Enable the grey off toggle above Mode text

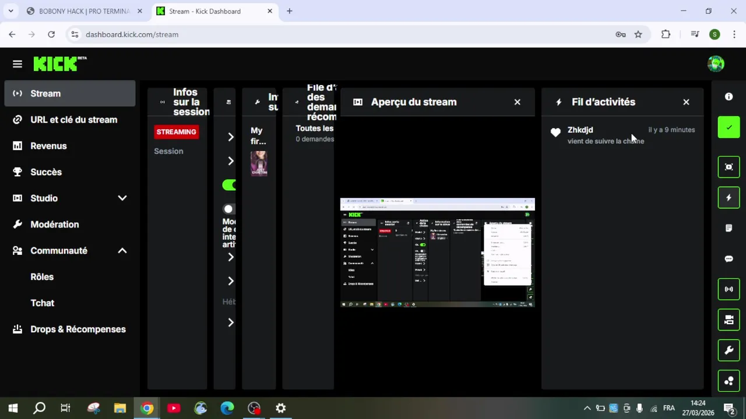click(x=229, y=209)
